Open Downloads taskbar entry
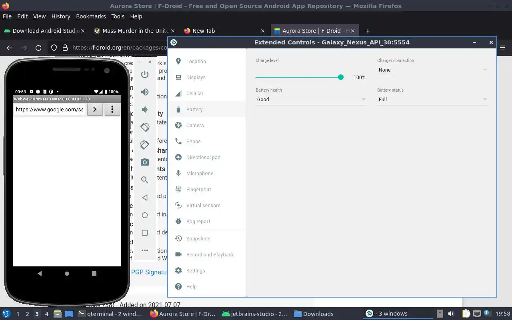Viewport: 512px width, 320px height. coord(314,314)
